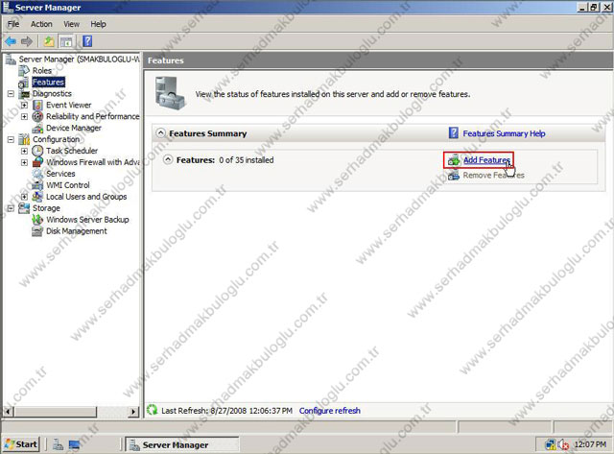Open the File menu

(13, 24)
